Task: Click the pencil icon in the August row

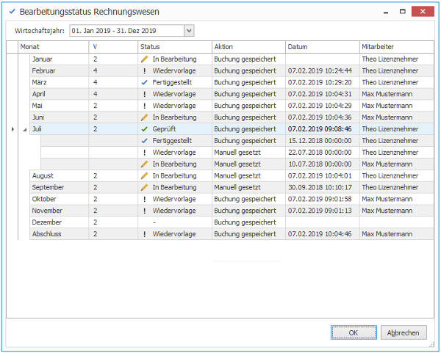Action: point(144,176)
